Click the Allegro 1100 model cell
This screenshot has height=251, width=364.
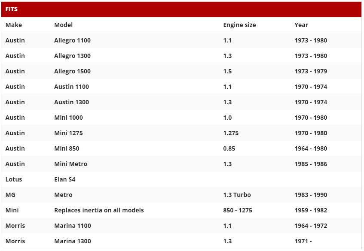[72, 40]
